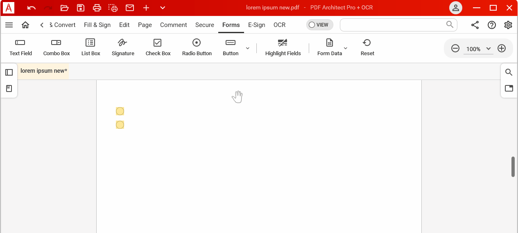This screenshot has height=233, width=518.
Task: Open the Form Data tool
Action: [330, 47]
